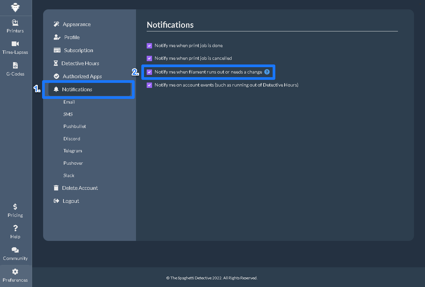
Task: Click help icon beside filament notification option
Action: (x=267, y=72)
